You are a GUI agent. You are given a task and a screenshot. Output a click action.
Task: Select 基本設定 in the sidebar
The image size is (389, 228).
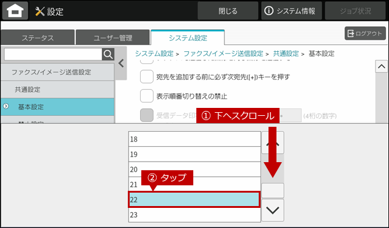[x=57, y=107]
